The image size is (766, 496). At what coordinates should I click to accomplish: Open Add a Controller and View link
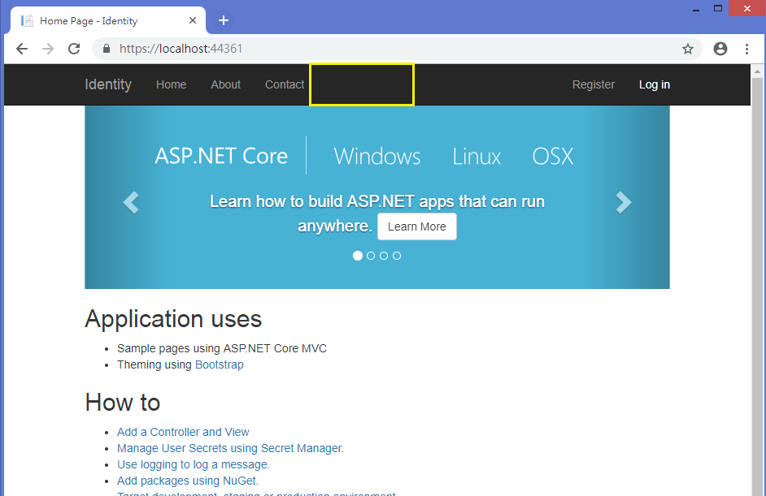coord(183,432)
